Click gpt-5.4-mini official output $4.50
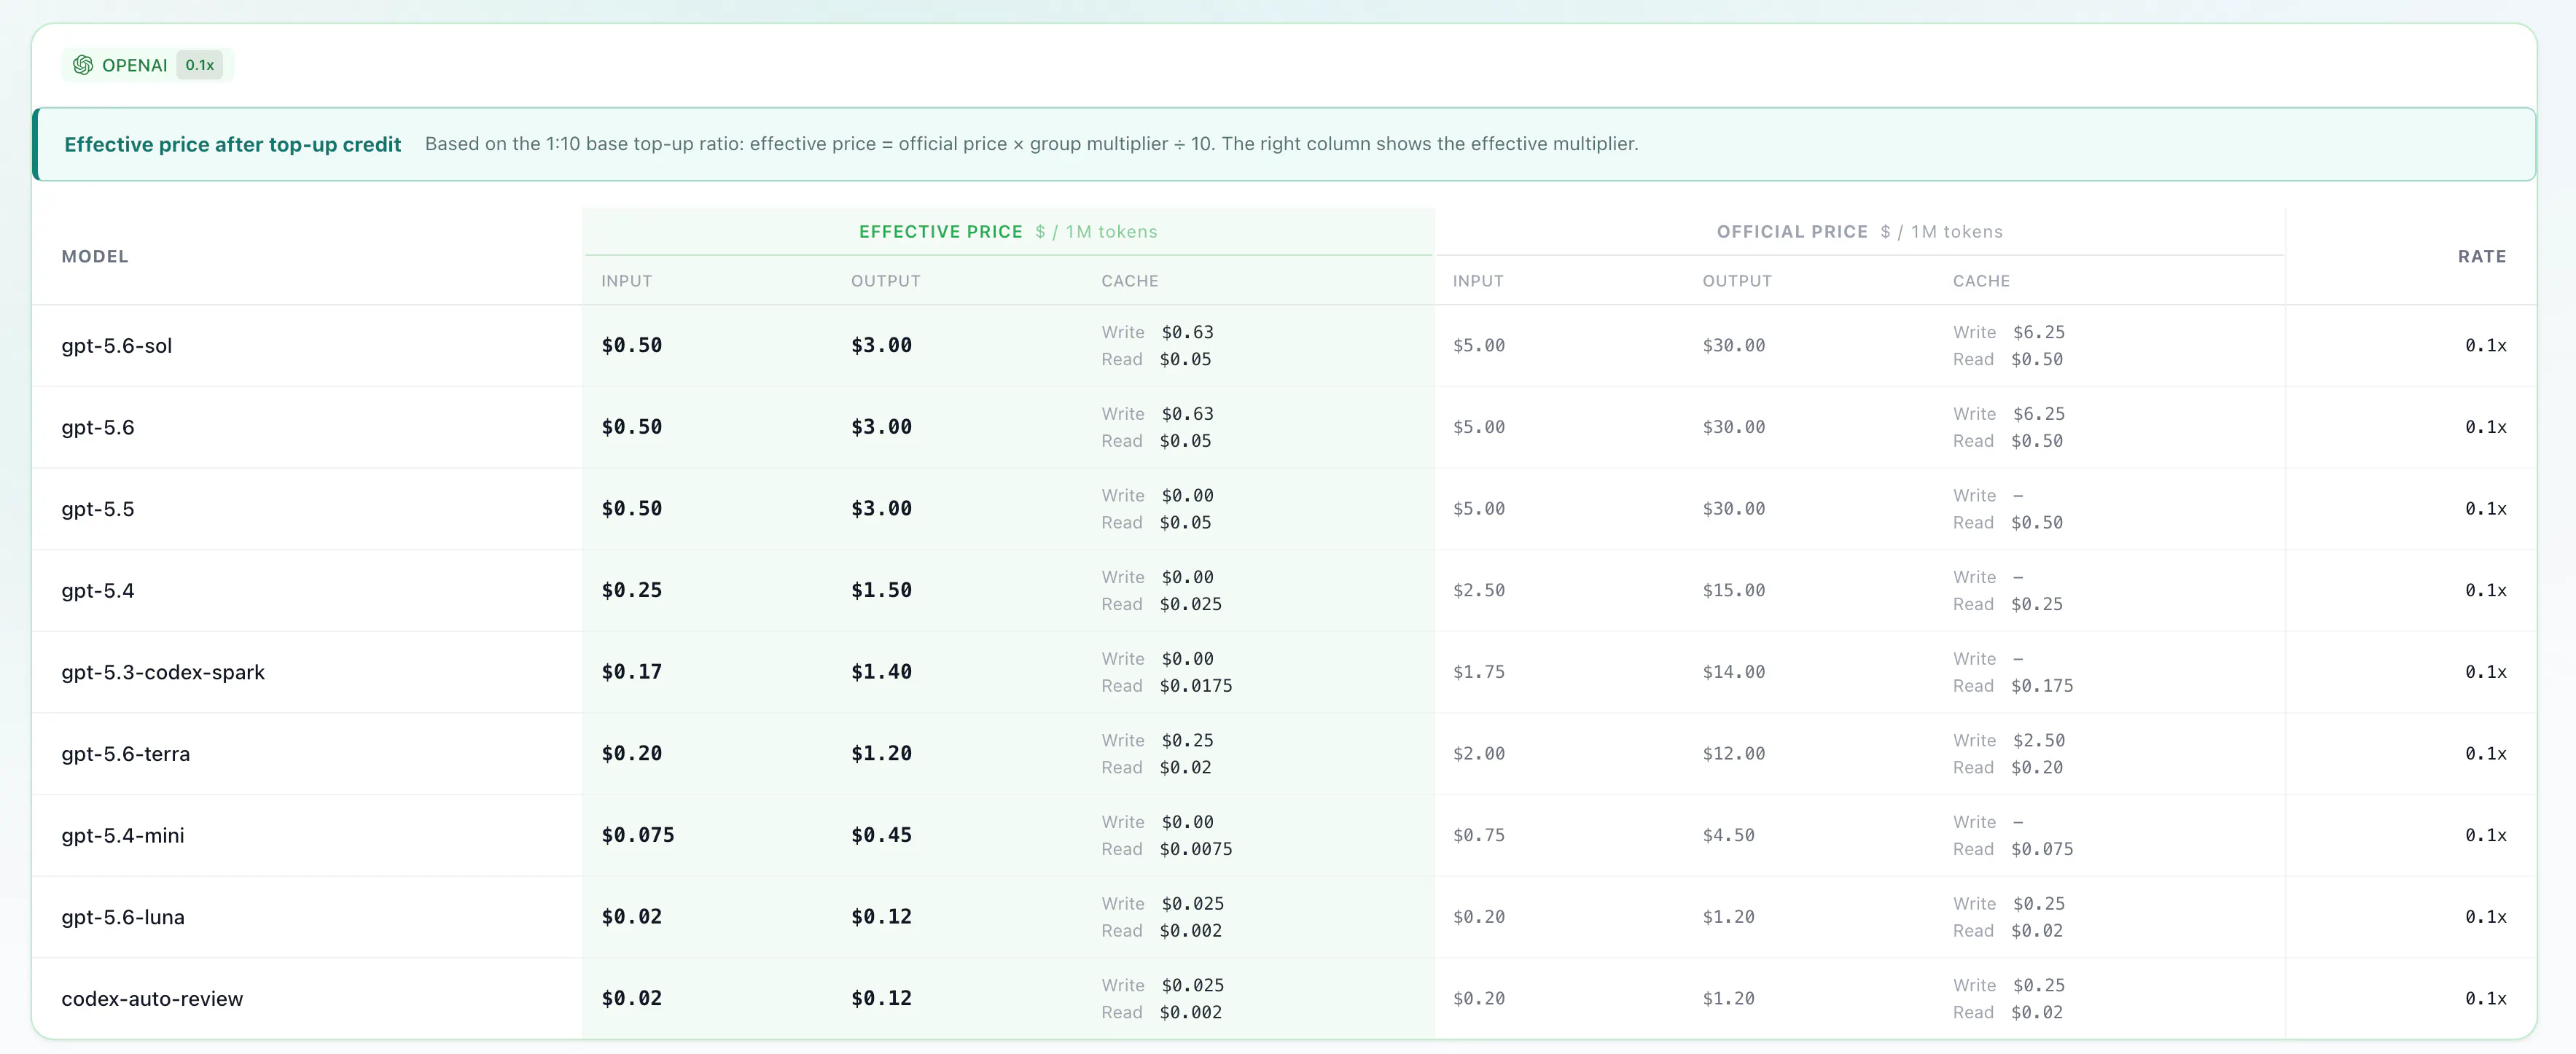Image resolution: width=2576 pixels, height=1054 pixels. 1729,835
